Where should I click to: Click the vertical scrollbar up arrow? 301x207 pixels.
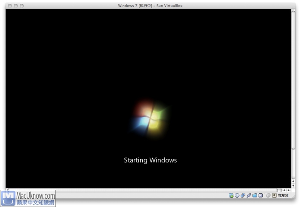[293, 181]
